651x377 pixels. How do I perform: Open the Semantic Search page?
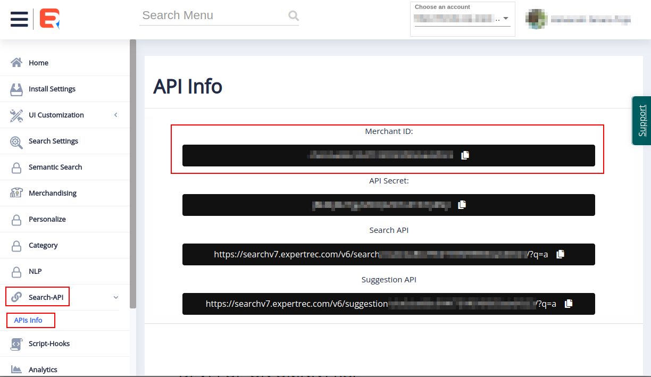point(16,167)
